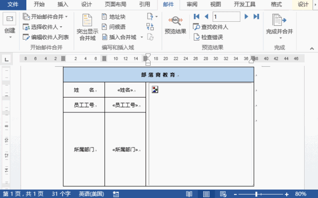The image size is (318, 198).
Task: Go to first record
Action: pyautogui.click(x=196, y=16)
